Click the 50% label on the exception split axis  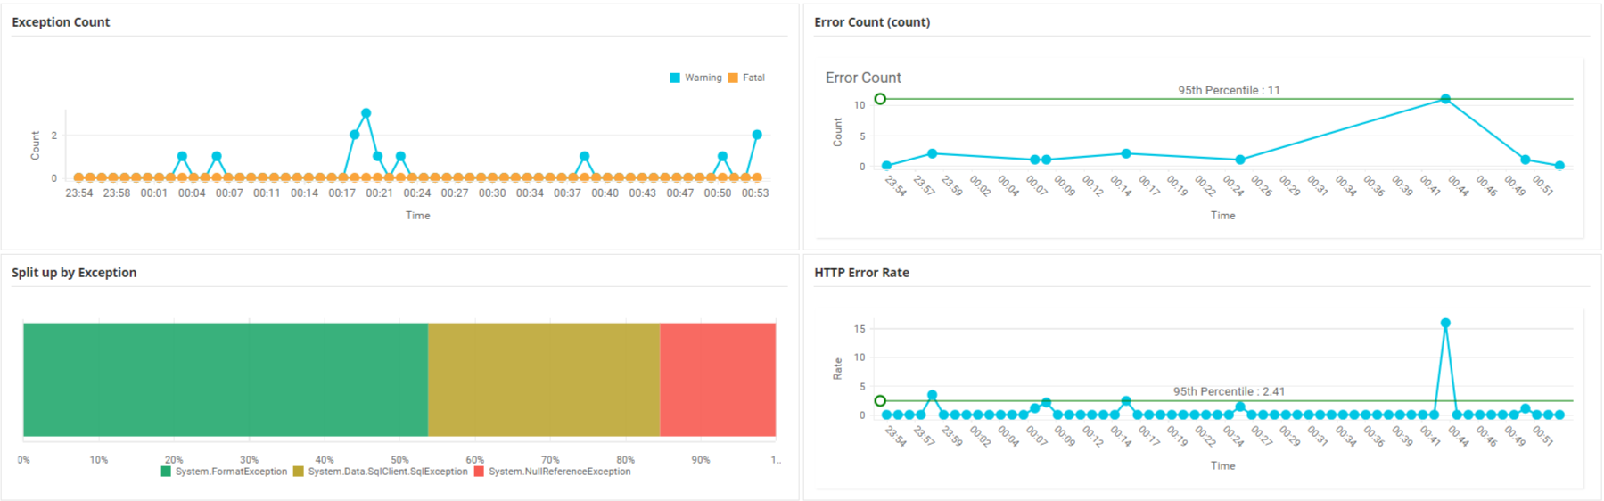pyautogui.click(x=399, y=460)
